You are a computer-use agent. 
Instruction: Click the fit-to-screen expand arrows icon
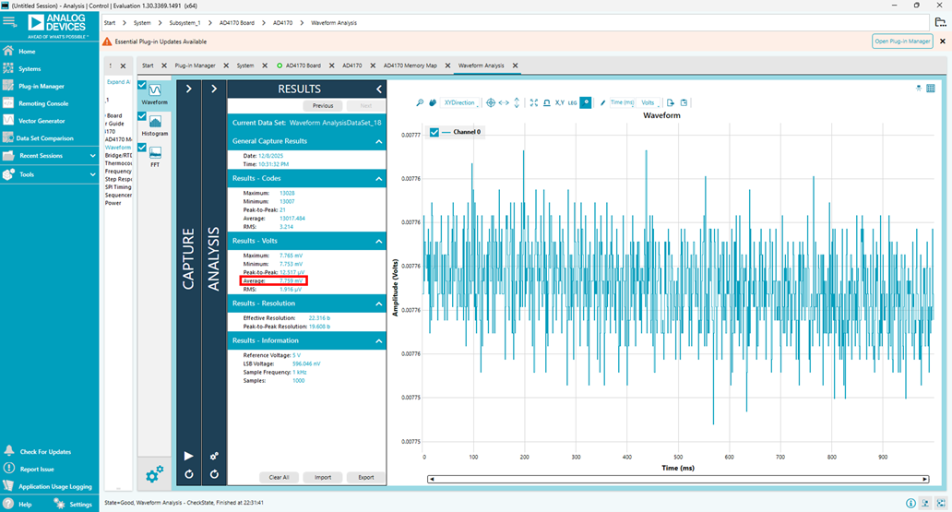pos(534,102)
